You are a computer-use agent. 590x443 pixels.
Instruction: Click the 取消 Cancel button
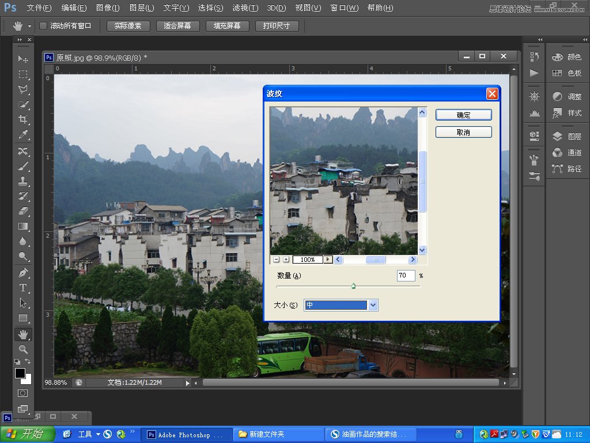(x=464, y=132)
